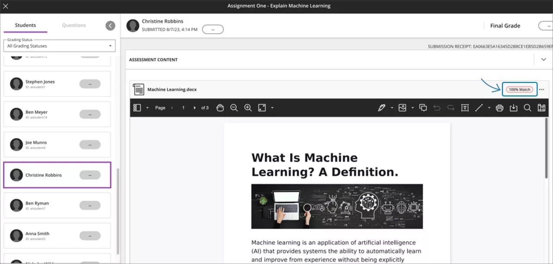Select student Ben Meyer from the list
The width and height of the screenshot is (553, 264).
click(x=57, y=115)
